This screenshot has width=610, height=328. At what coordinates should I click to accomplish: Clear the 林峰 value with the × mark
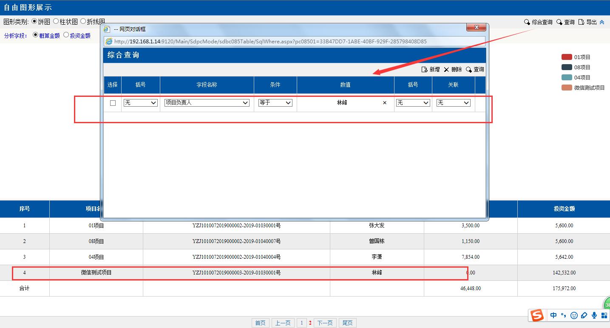385,103
